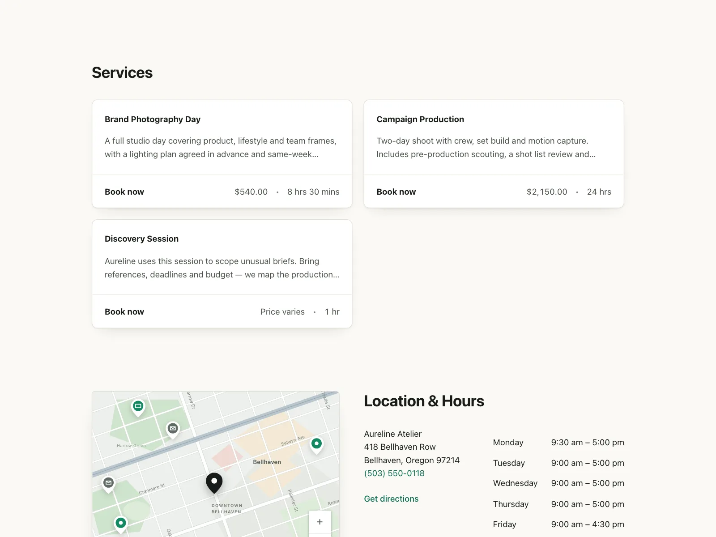Click the opening hours in the Thursday row

point(588,504)
